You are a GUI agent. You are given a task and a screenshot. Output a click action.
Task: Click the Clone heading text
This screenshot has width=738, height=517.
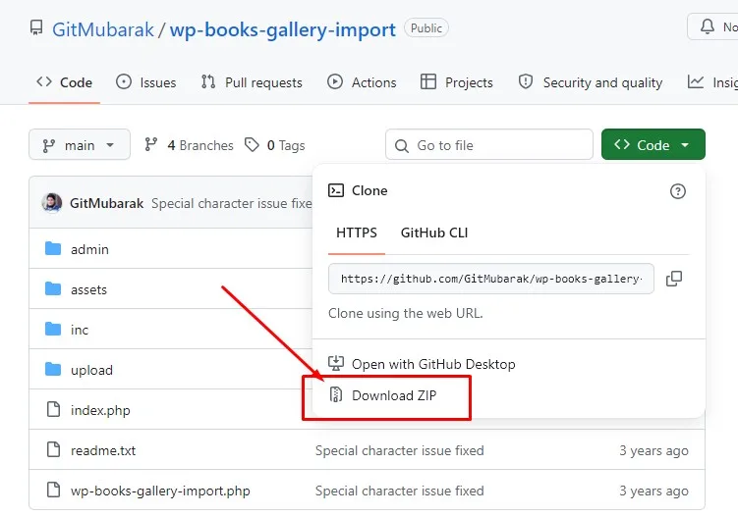pyautogui.click(x=369, y=191)
